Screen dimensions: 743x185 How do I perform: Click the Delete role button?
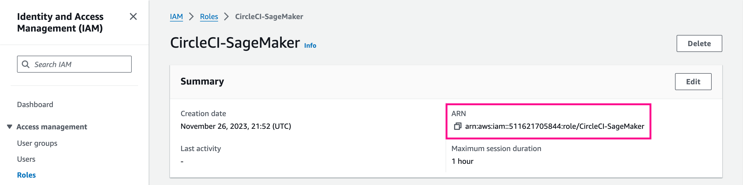pyautogui.click(x=699, y=43)
